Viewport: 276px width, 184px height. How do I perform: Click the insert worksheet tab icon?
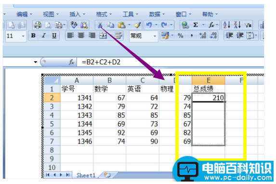pyautogui.click(x=107, y=175)
